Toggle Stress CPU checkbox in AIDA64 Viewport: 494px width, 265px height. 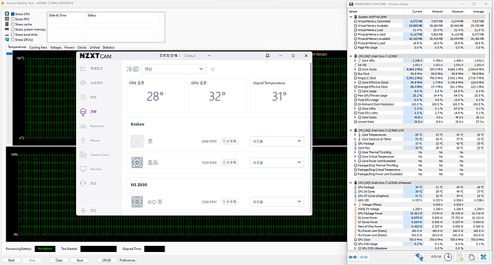click(13, 14)
